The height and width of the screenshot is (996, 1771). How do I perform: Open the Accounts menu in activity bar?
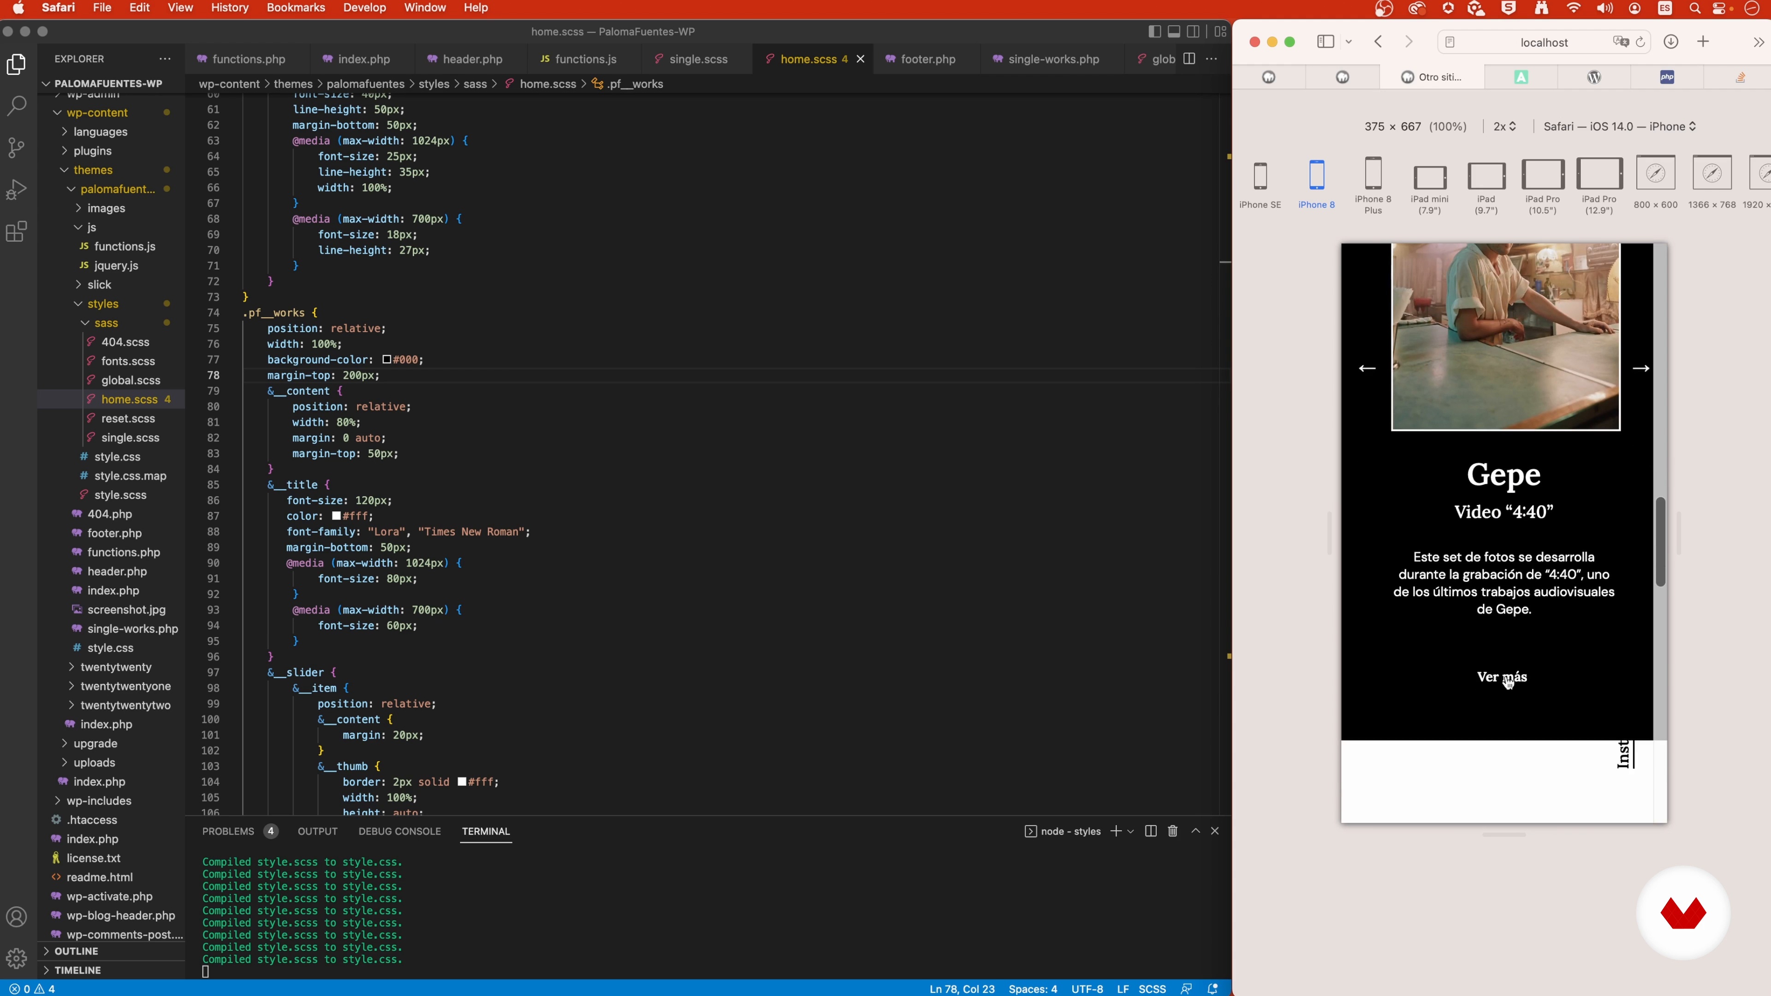(x=17, y=917)
